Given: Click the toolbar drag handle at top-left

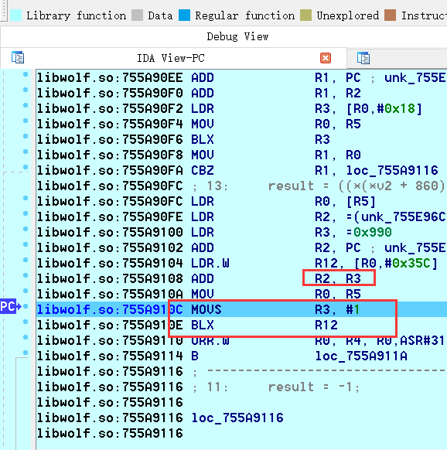Looking at the screenshot, I should [x=3, y=10].
